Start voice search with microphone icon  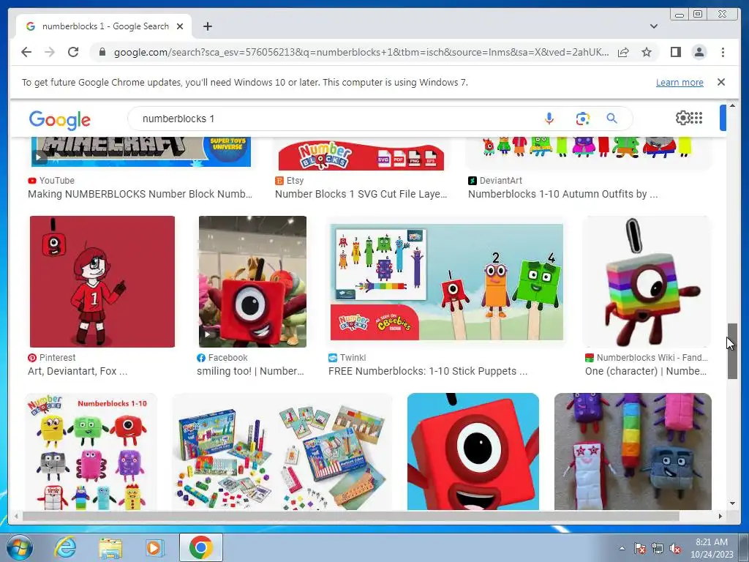(x=549, y=119)
